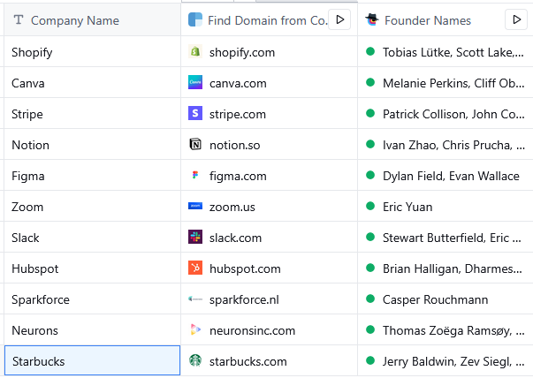The height and width of the screenshot is (378, 533).
Task: Click the starbucks.com domain text
Action: point(248,361)
